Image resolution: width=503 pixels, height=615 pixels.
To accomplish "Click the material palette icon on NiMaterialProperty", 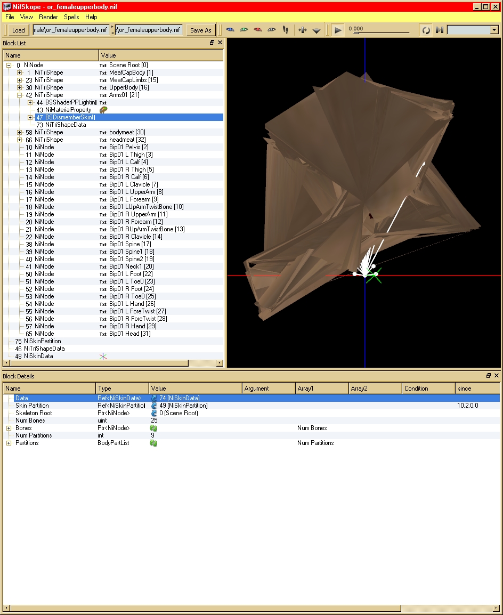I will [103, 110].
